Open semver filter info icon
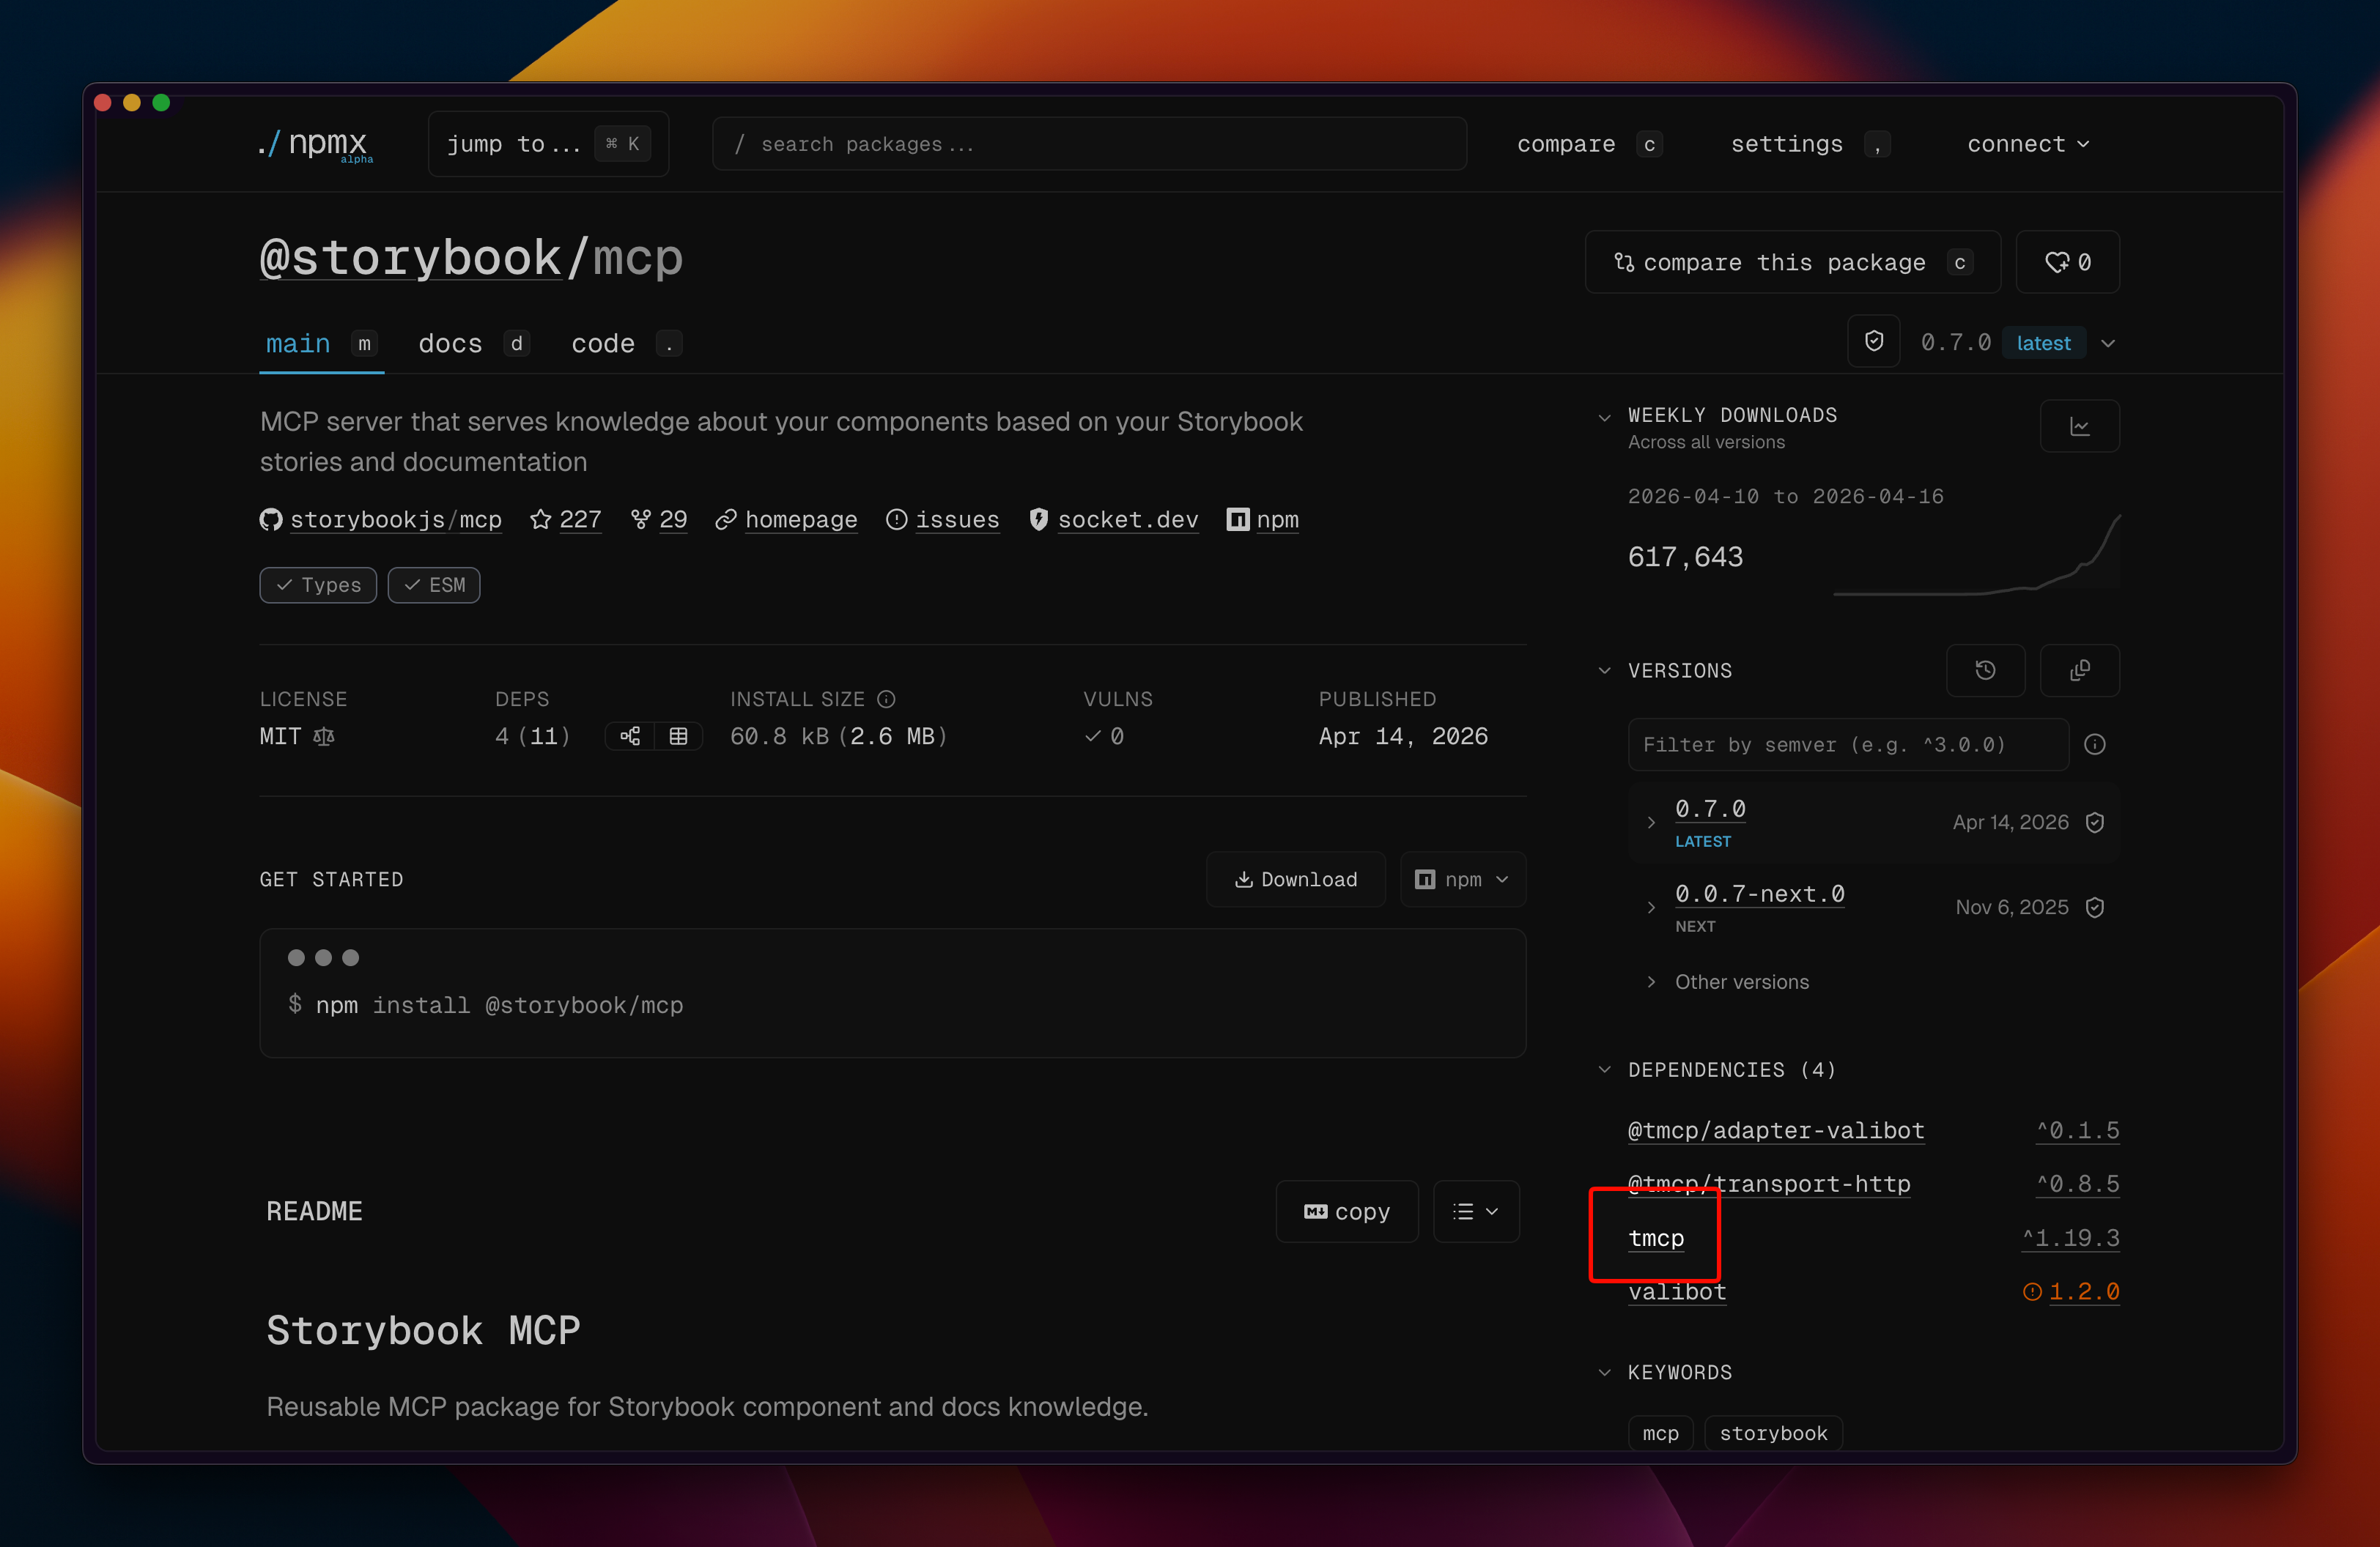The width and height of the screenshot is (2380, 1547). tap(2094, 744)
